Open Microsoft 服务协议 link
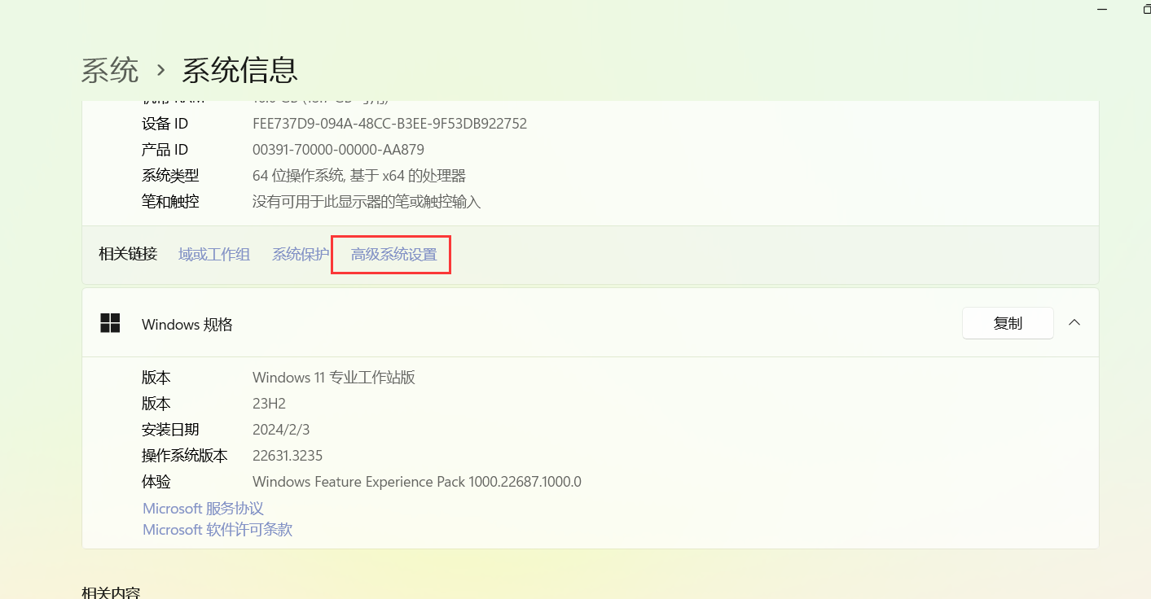Screen dimensions: 1151x599 pos(203,509)
